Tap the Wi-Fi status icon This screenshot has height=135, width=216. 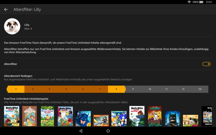[x=189, y=2]
